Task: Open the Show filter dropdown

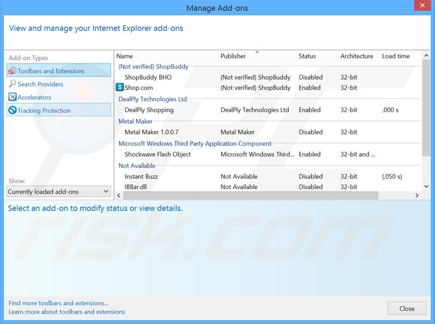Action: (58, 191)
